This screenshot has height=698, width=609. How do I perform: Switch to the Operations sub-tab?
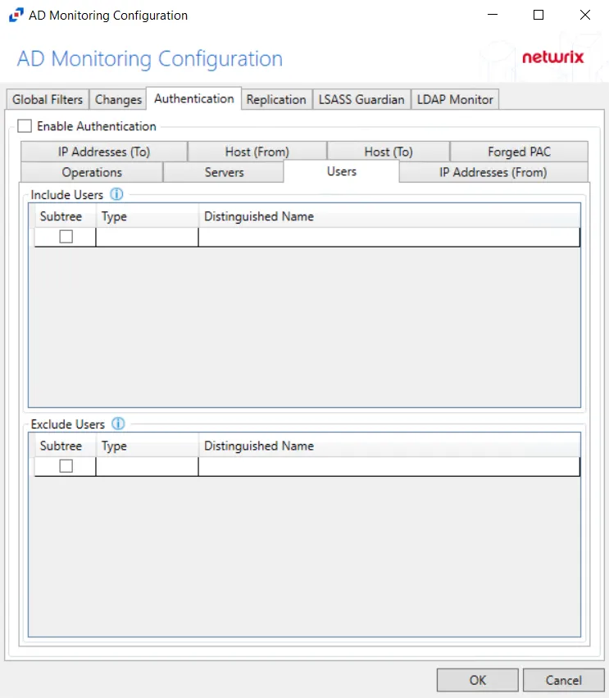click(x=92, y=172)
